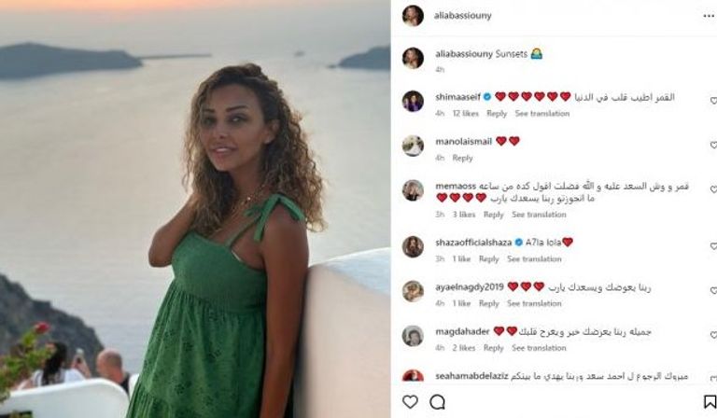Screen dimensions: 717x418
Task: Reply to magdahader's comment
Action: click(x=493, y=348)
